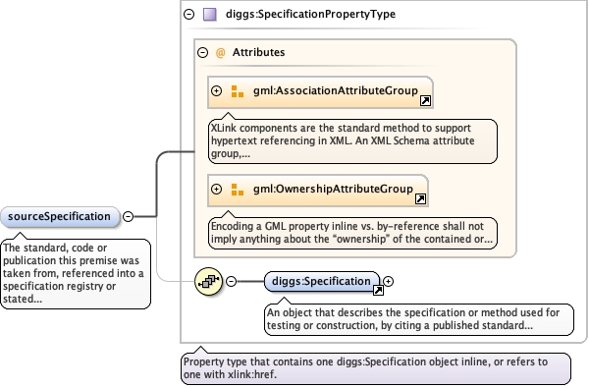This screenshot has height=388, width=589.
Task: Collapse the diggs:SpecificationPropertyType box
Action: pos(188,15)
